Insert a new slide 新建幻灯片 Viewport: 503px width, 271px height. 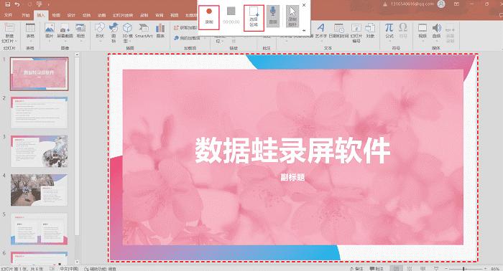(9, 33)
